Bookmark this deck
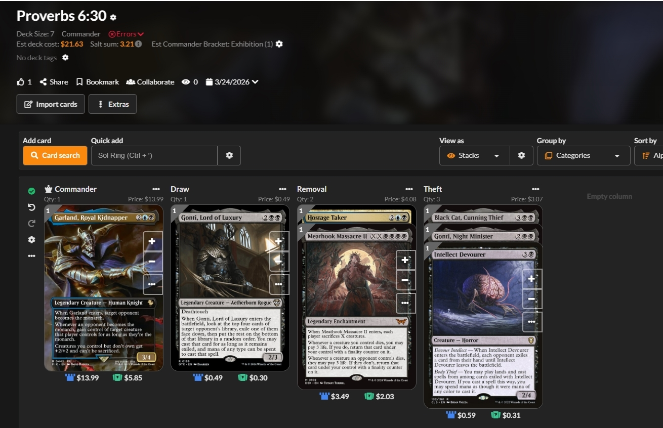Viewport: 663px width, 428px height. pyautogui.click(x=98, y=82)
